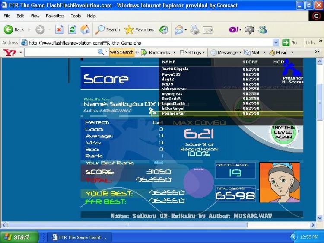This screenshot has width=324, height=243.
Task: Open the Windows Start button
Action: [x=19, y=237]
